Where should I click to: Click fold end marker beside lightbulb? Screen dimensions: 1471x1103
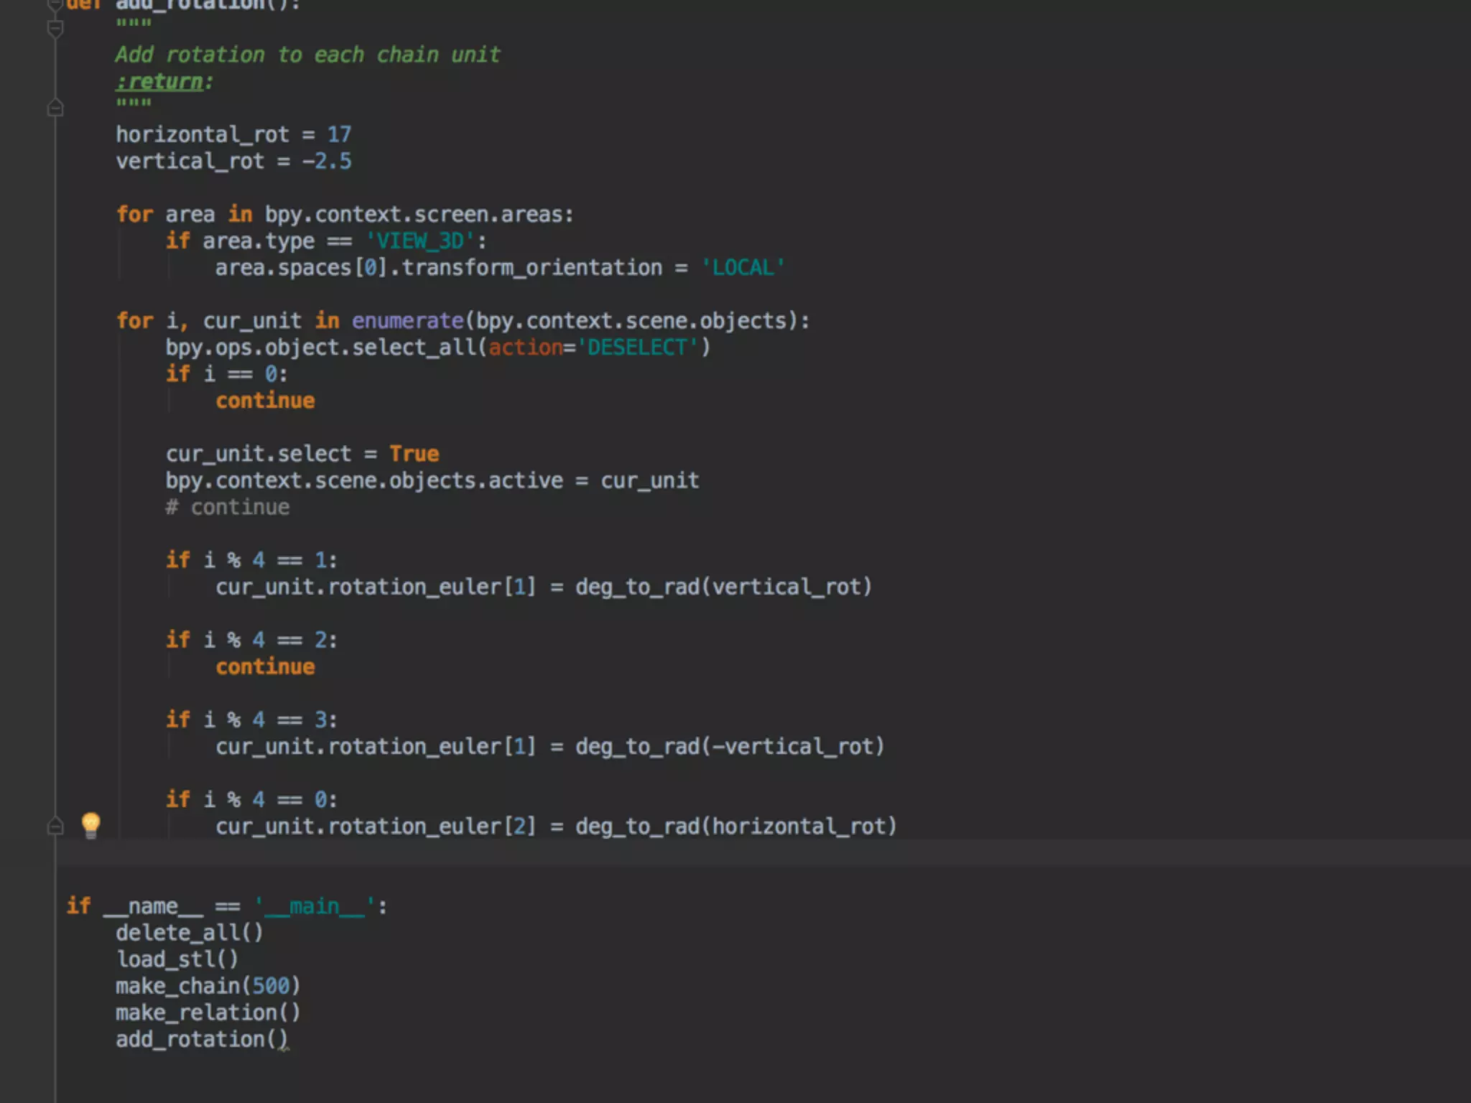[x=55, y=827]
